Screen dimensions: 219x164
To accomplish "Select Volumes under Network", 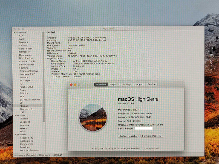I will click(x=24, y=125).
